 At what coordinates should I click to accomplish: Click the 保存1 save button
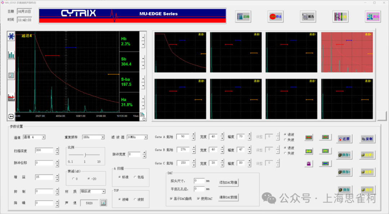coord(344,155)
